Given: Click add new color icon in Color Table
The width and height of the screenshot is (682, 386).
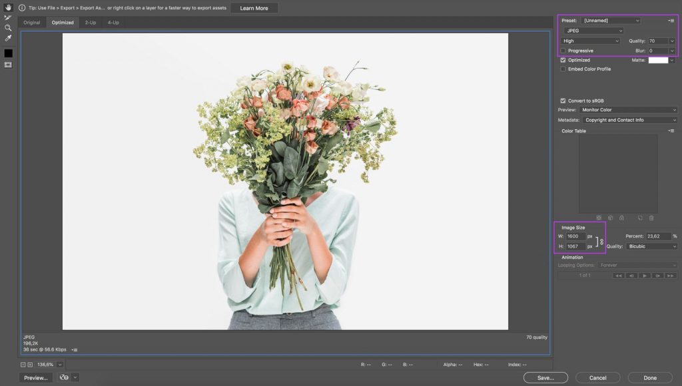Looking at the screenshot, I should tap(640, 218).
